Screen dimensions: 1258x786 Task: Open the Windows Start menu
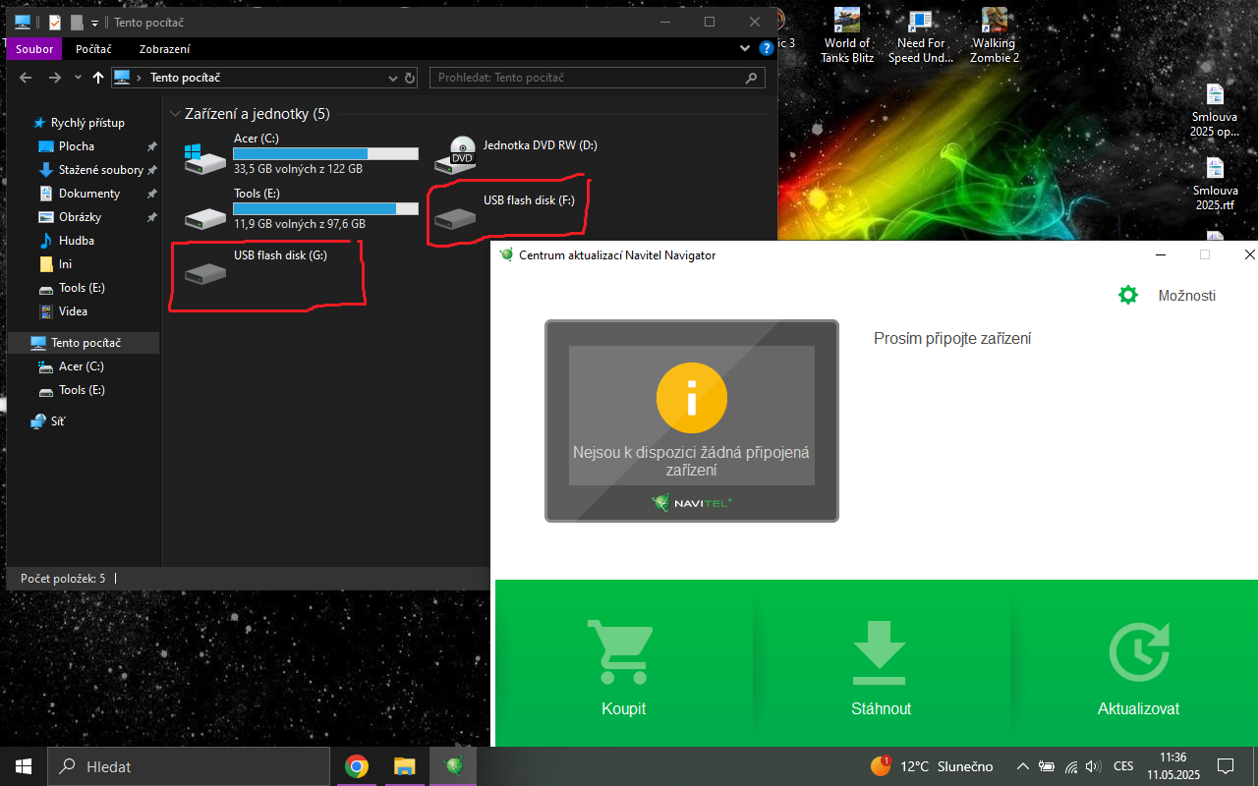coord(23,766)
